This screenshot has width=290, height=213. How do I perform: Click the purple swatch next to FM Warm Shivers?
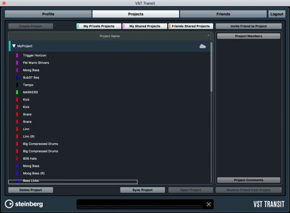click(x=17, y=63)
